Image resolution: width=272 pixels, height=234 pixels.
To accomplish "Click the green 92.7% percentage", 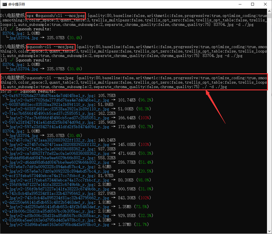I will pyautogui.click(x=146, y=127).
